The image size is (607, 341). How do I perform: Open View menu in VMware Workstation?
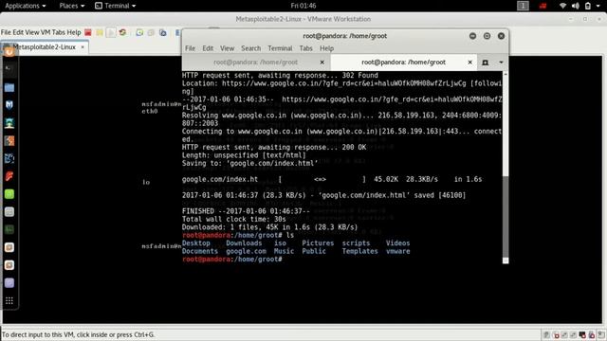click(32, 32)
